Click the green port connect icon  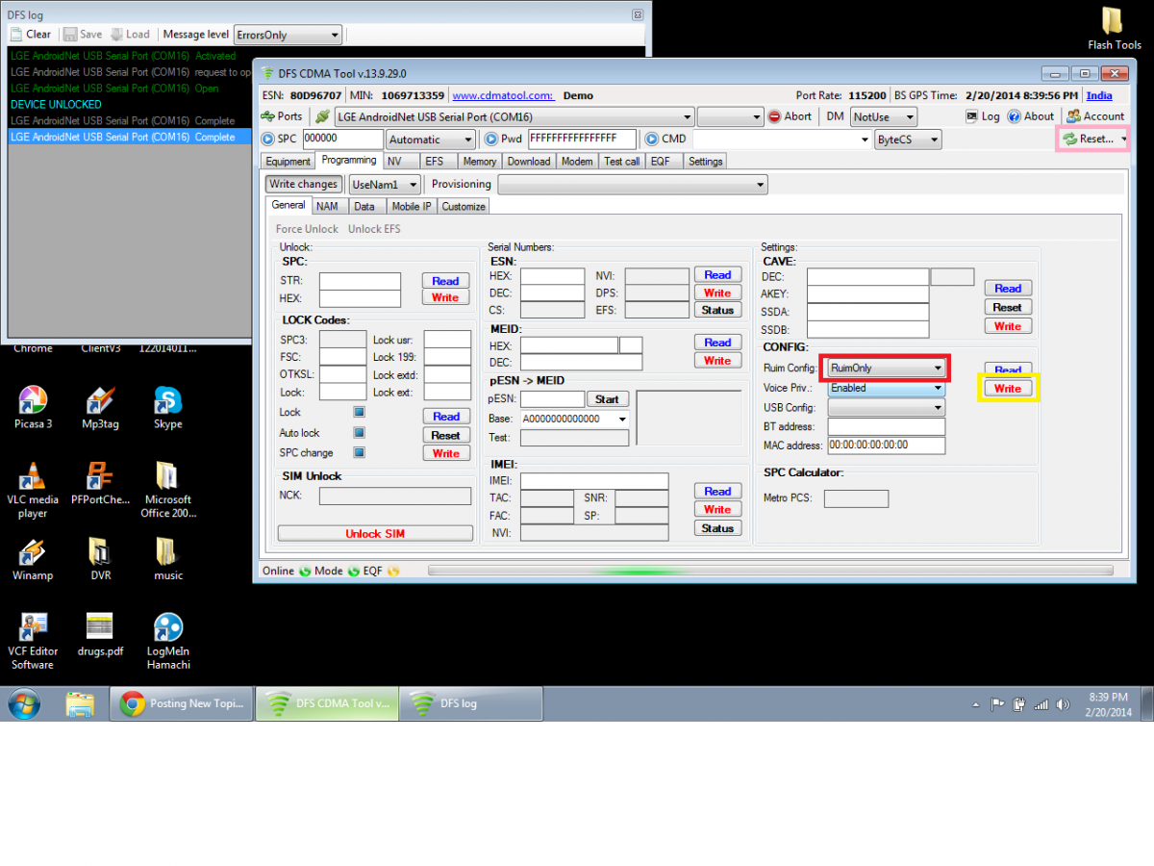pyautogui.click(x=323, y=116)
